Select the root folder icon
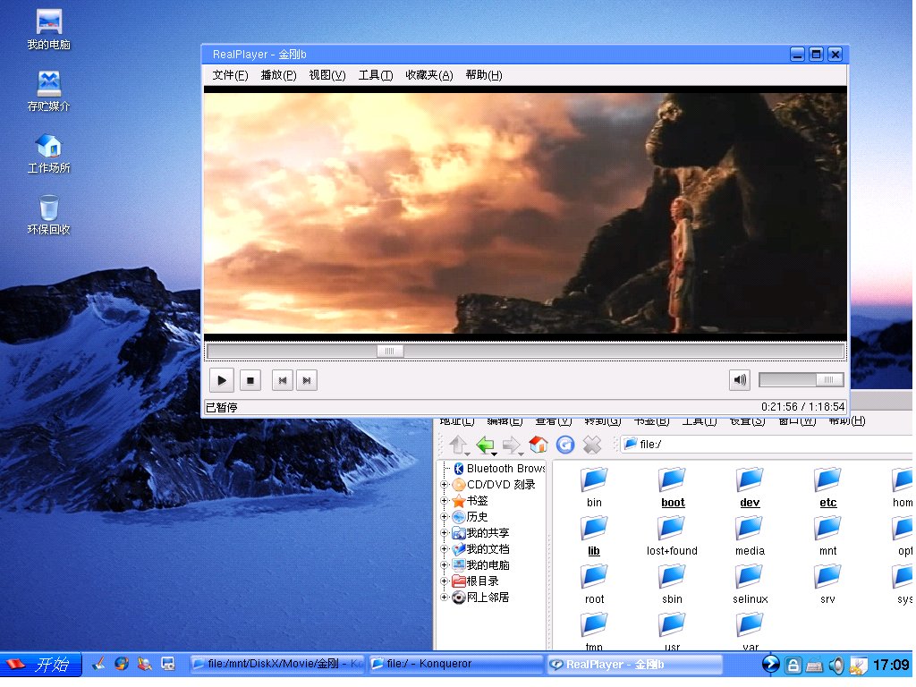 pos(594,577)
